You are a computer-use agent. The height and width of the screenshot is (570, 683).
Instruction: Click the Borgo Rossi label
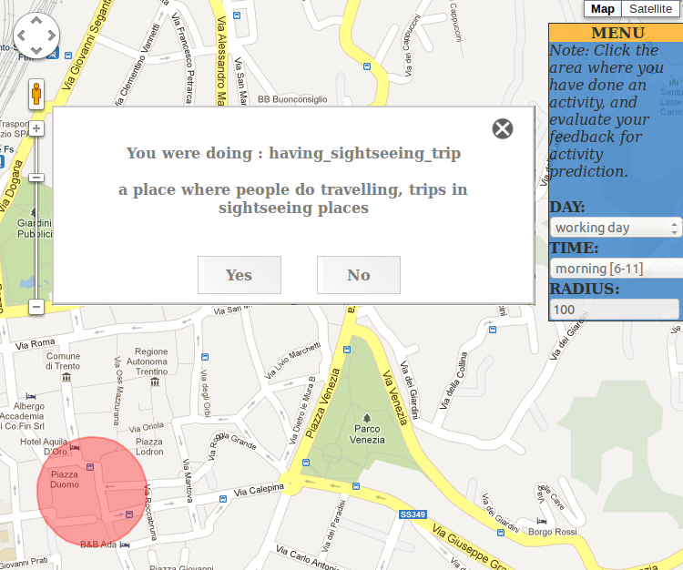tap(553, 532)
